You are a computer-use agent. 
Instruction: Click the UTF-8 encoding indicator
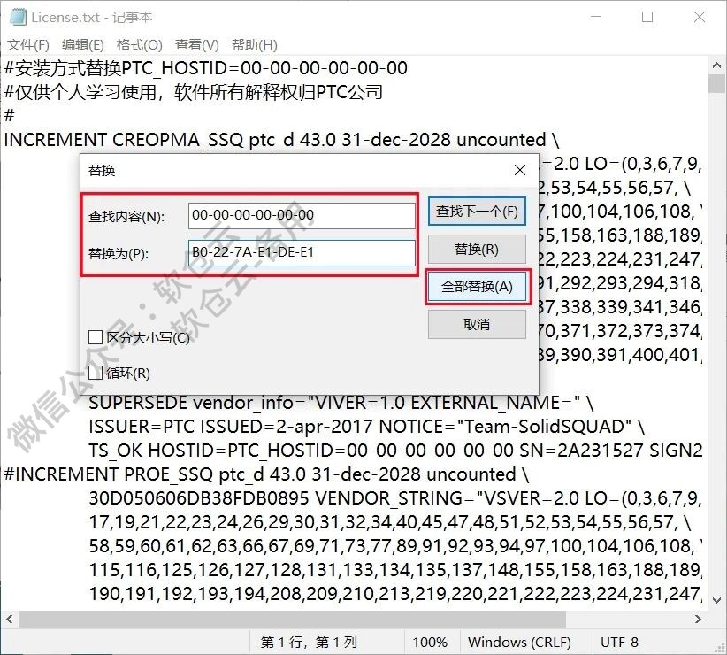(619, 643)
